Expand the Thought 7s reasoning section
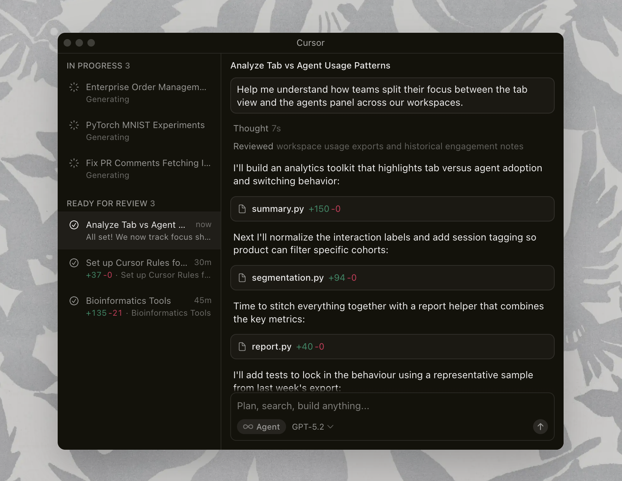This screenshot has height=481, width=622. 257,128
